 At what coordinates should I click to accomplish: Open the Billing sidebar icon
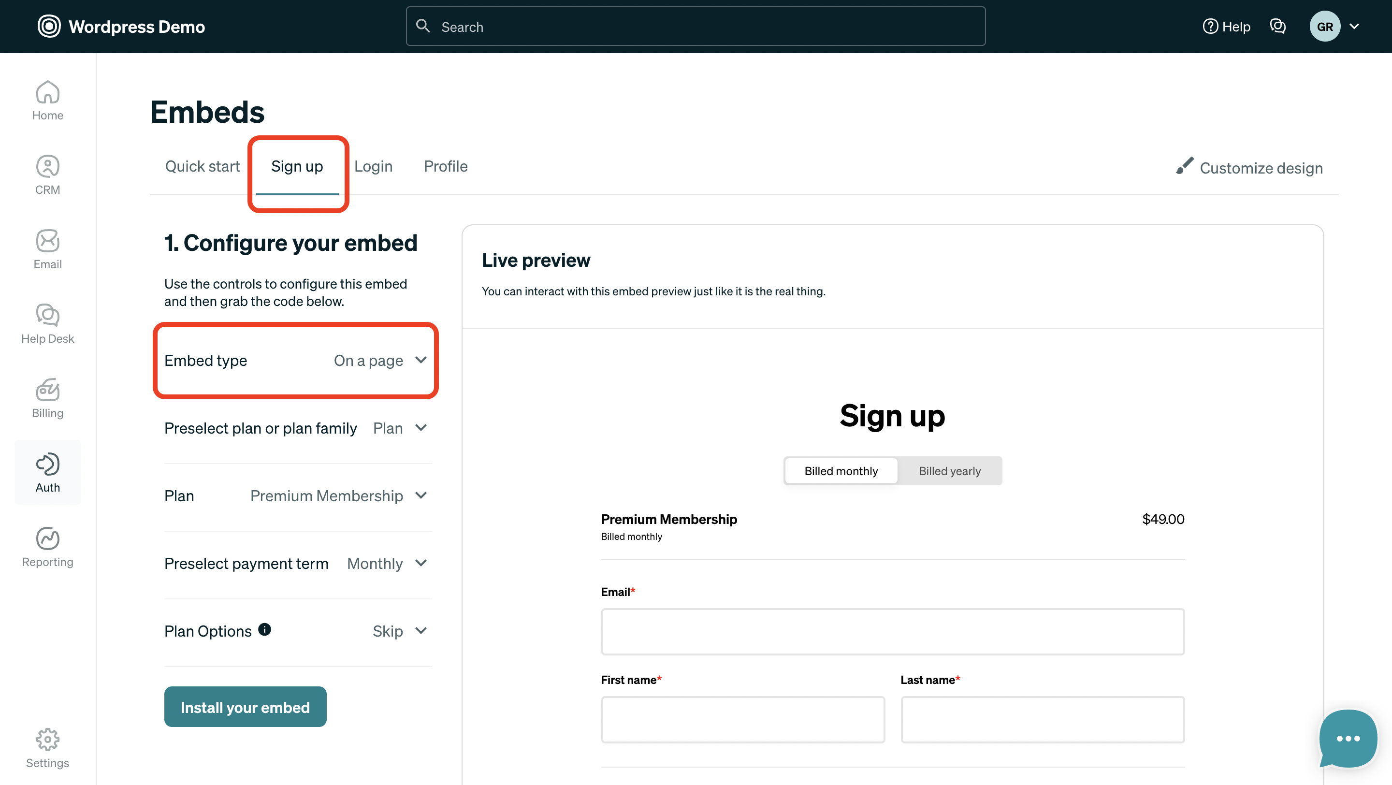[47, 398]
